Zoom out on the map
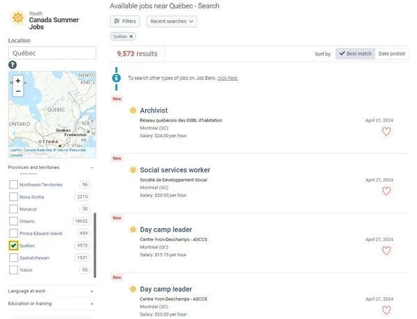417x319 pixels. click(18, 91)
